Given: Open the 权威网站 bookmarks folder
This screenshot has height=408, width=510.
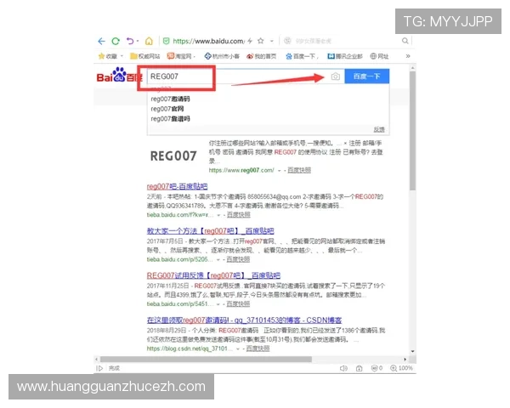Looking at the screenshot, I should click(x=145, y=56).
